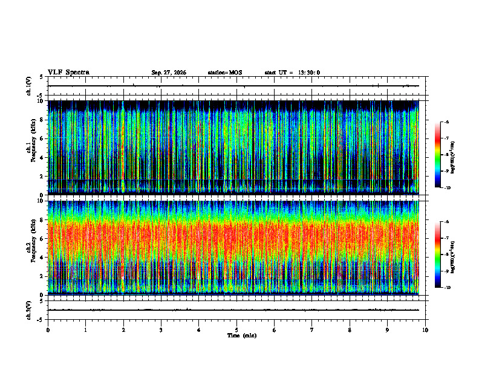
Task: Click the ch.1 spectrogram at 2 minutes
Action: point(123,148)
